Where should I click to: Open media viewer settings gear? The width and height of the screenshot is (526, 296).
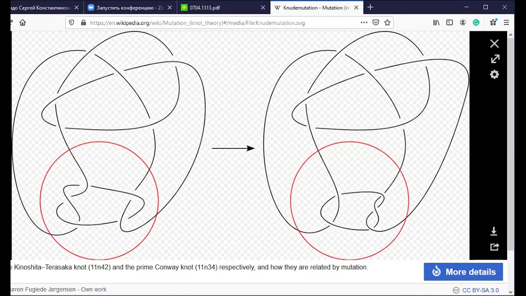coord(494,74)
